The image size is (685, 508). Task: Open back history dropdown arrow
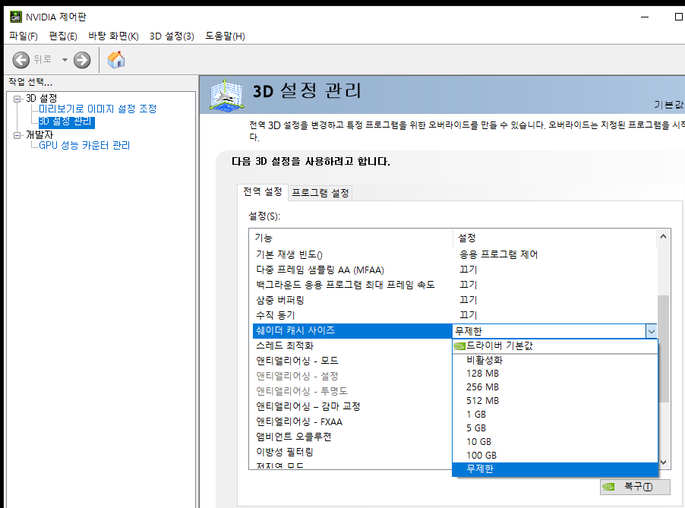pyautogui.click(x=65, y=60)
